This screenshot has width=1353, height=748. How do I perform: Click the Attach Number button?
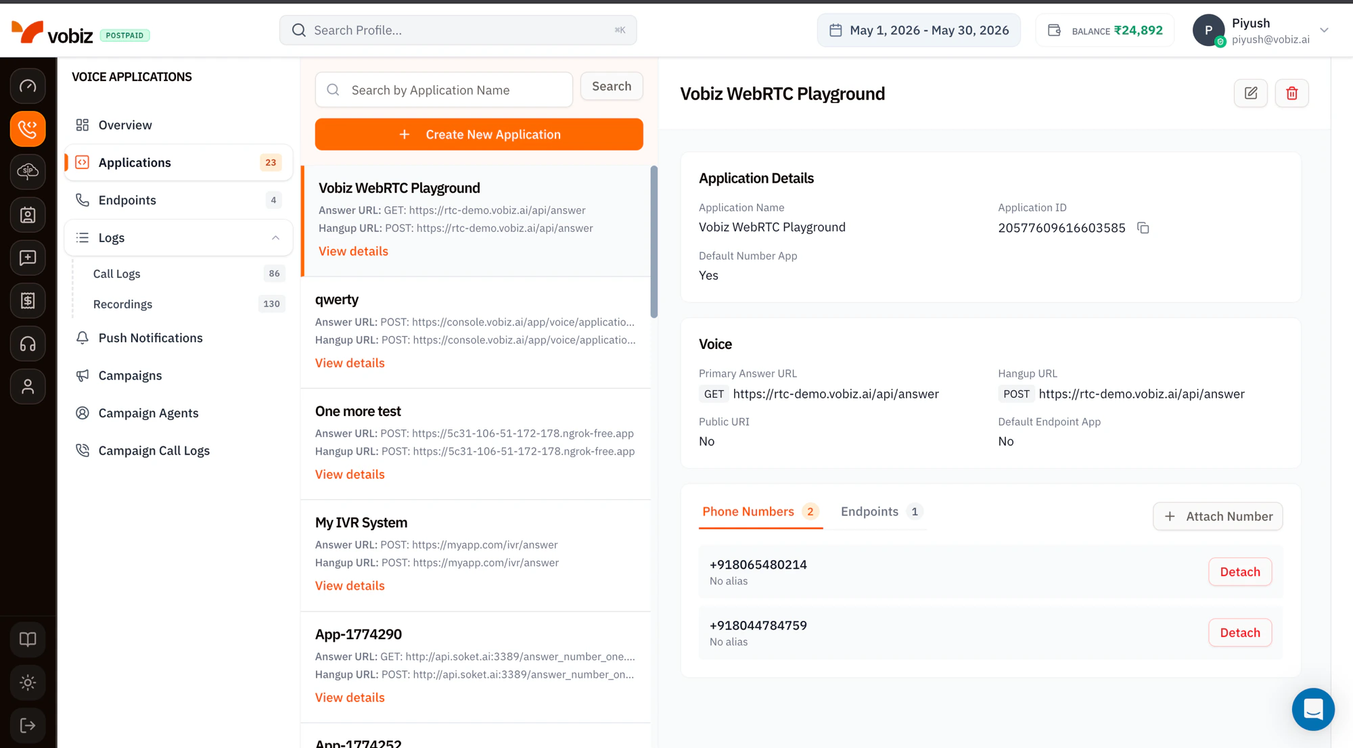[x=1218, y=517]
